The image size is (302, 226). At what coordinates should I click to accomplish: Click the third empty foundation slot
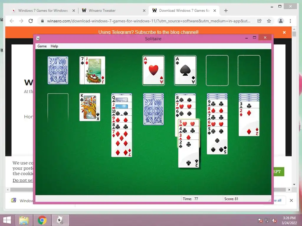tap(217, 70)
